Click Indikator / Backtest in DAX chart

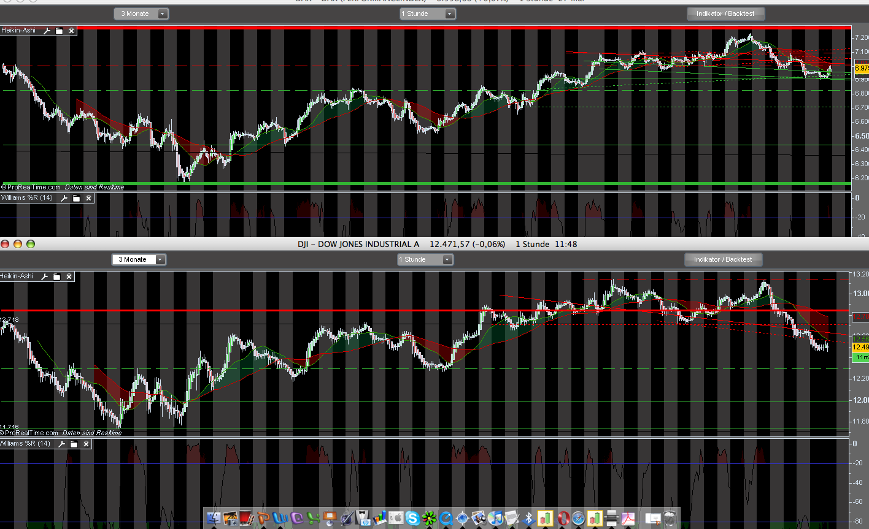pos(725,13)
